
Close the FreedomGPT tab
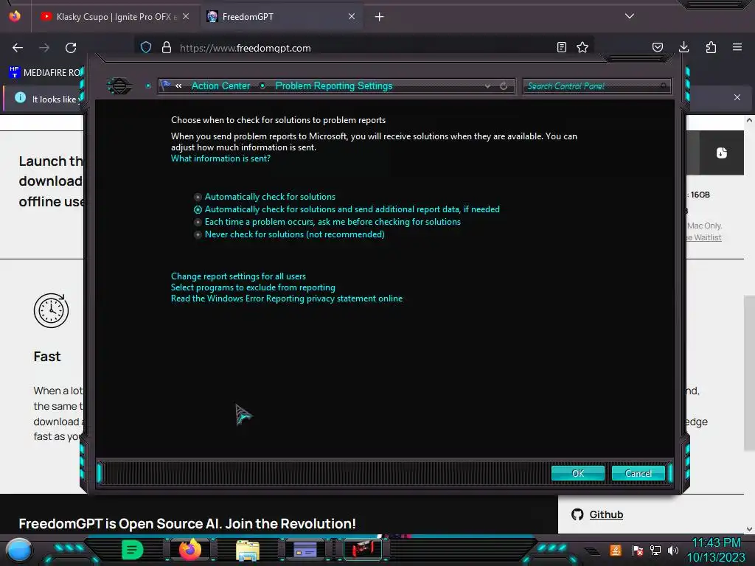(352, 16)
